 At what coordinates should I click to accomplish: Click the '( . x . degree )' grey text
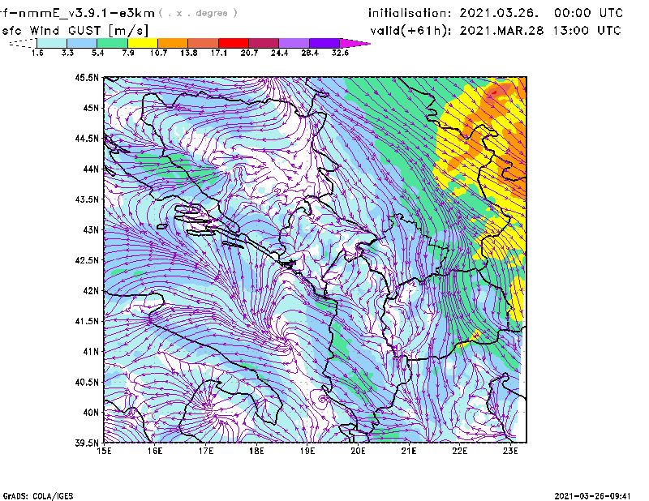click(198, 13)
